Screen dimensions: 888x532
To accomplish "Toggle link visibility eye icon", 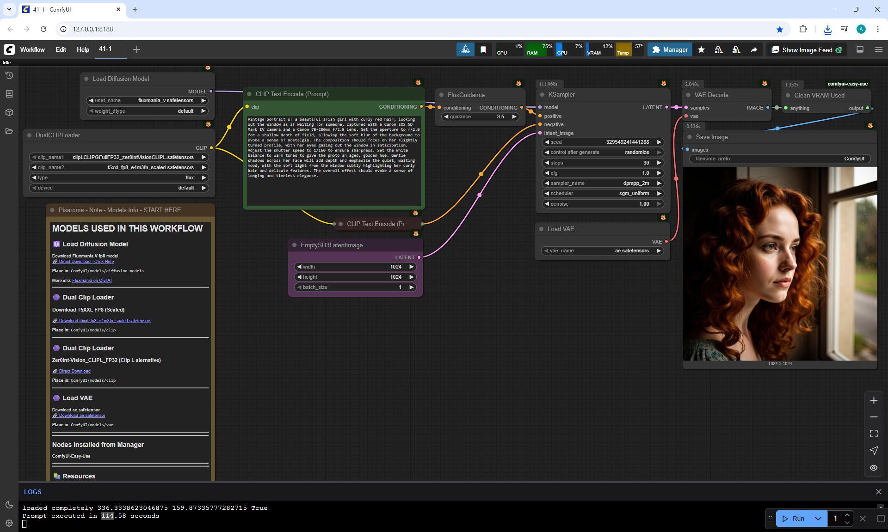I will pos(873,468).
